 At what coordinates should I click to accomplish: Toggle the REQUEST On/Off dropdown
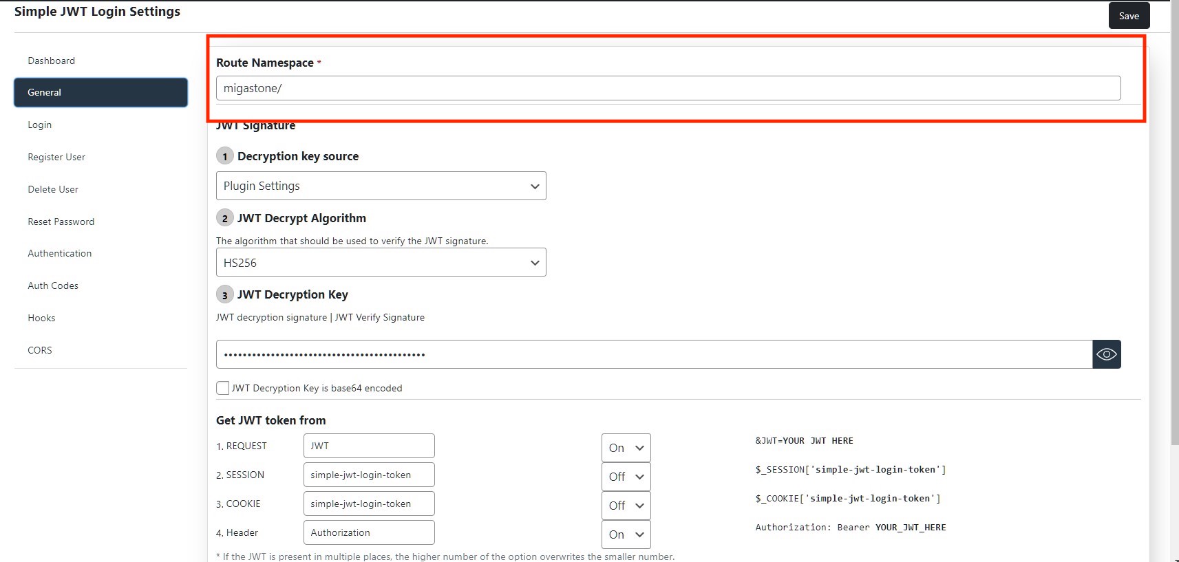[x=626, y=448]
